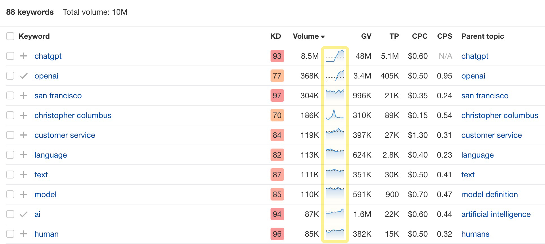Check the chatgpt row checkbox
Image resolution: width=545 pixels, height=244 pixels.
tap(10, 56)
